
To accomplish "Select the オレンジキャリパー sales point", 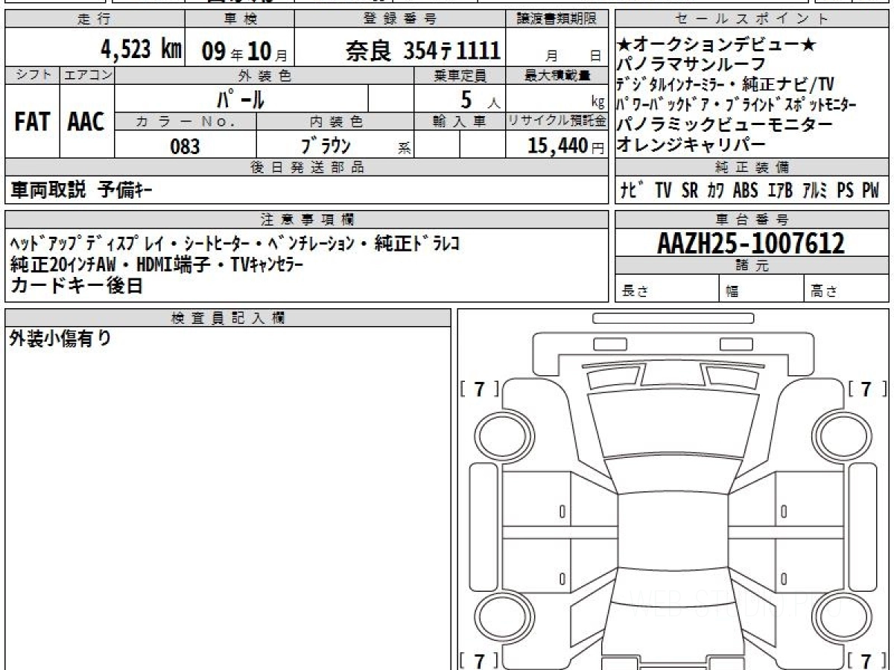I will [x=692, y=144].
